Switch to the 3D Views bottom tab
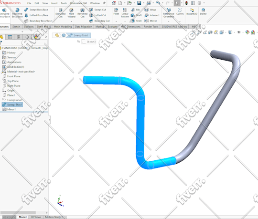258x219 pixels. pos(36,217)
